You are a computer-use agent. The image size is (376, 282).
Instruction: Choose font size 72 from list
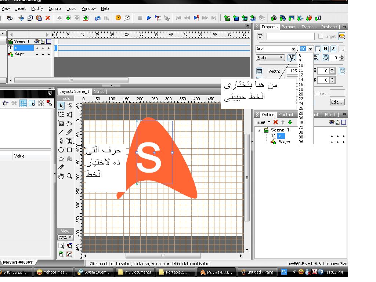pyautogui.click(x=306, y=127)
